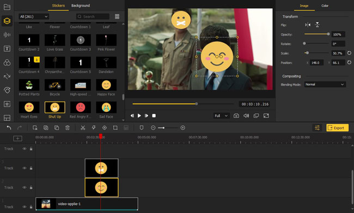Open the Full preview quality dropdown
This screenshot has width=354, height=213.
point(221,115)
